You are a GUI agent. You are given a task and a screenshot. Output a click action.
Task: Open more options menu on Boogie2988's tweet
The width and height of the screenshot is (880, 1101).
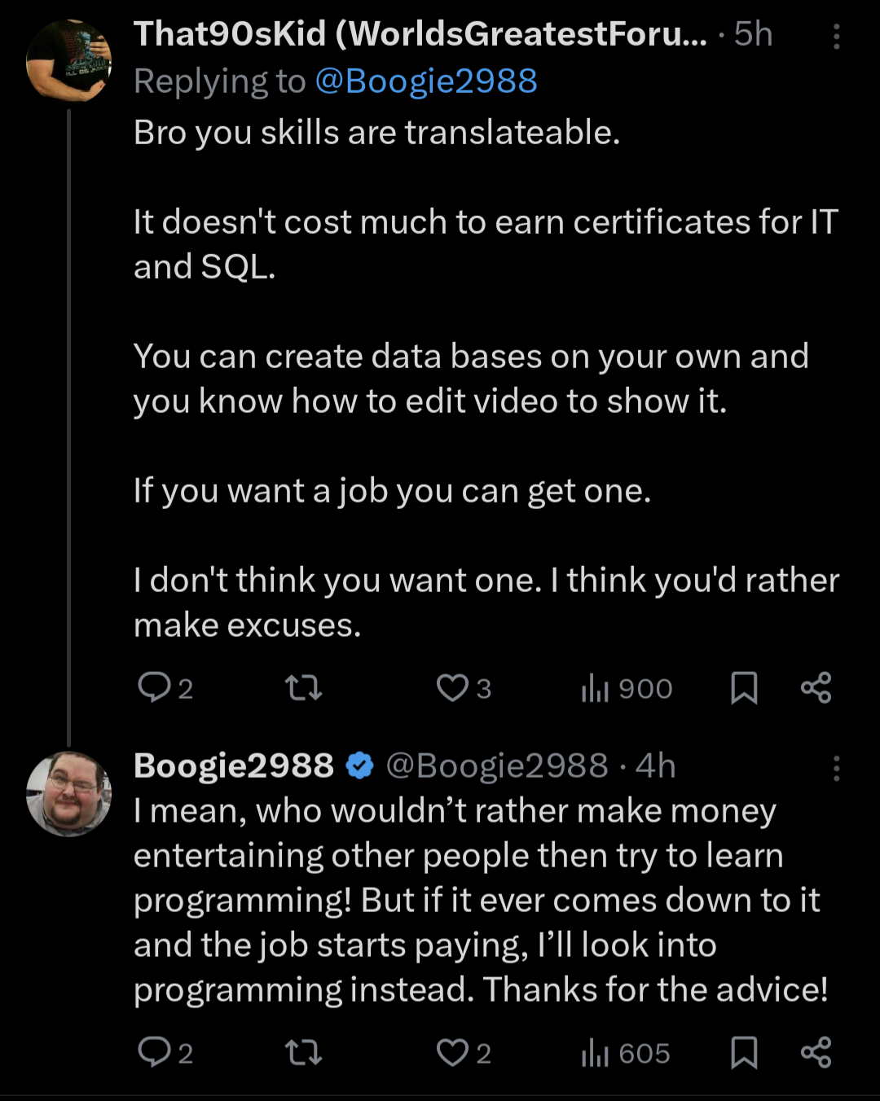836,769
